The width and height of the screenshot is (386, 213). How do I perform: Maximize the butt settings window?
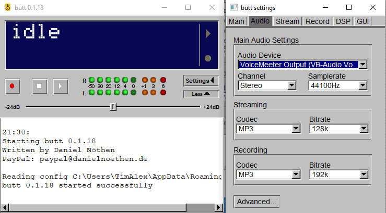click(x=349, y=7)
